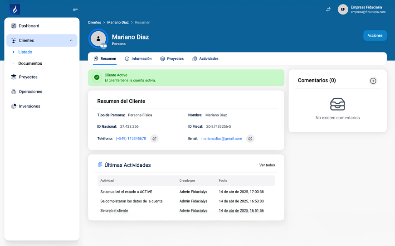Click the Ver todas activities link
The width and height of the screenshot is (395, 246).
click(267, 165)
